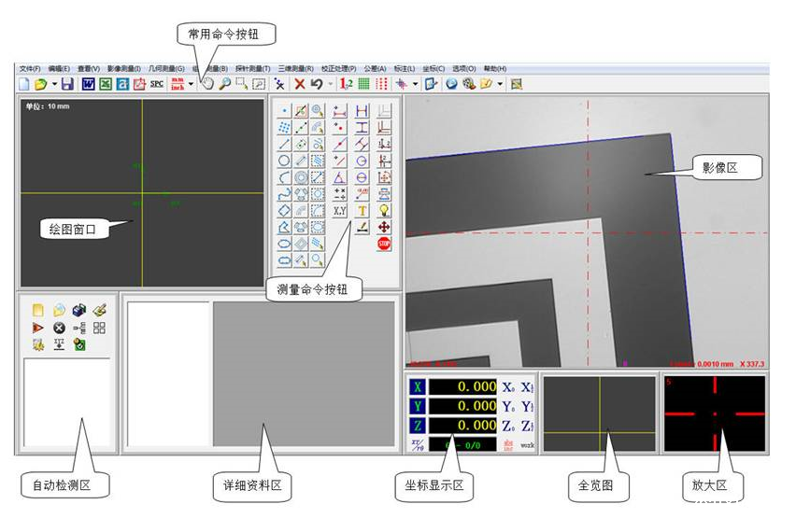Select the hand pan tool in toolbar
Screen dimensions: 796x518
(x=208, y=84)
